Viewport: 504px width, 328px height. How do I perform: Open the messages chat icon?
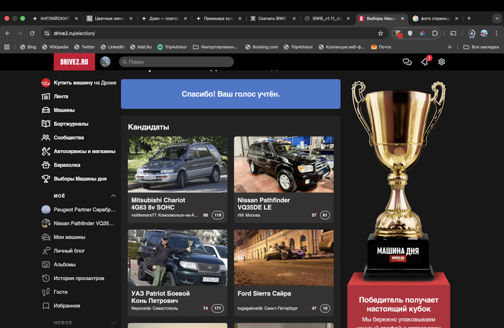point(407,62)
